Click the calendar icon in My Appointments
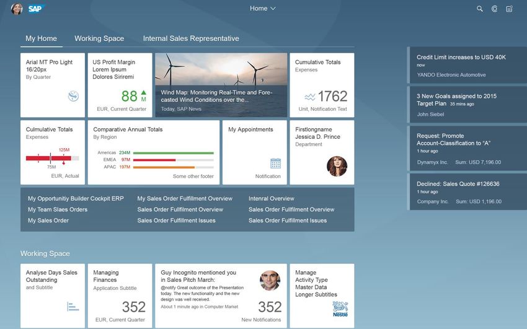The height and width of the screenshot is (329, 527). coord(276,164)
